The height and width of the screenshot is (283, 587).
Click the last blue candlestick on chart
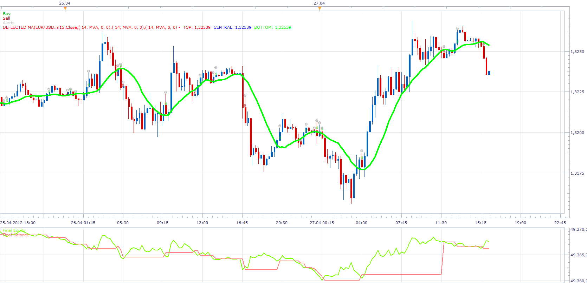(x=489, y=73)
